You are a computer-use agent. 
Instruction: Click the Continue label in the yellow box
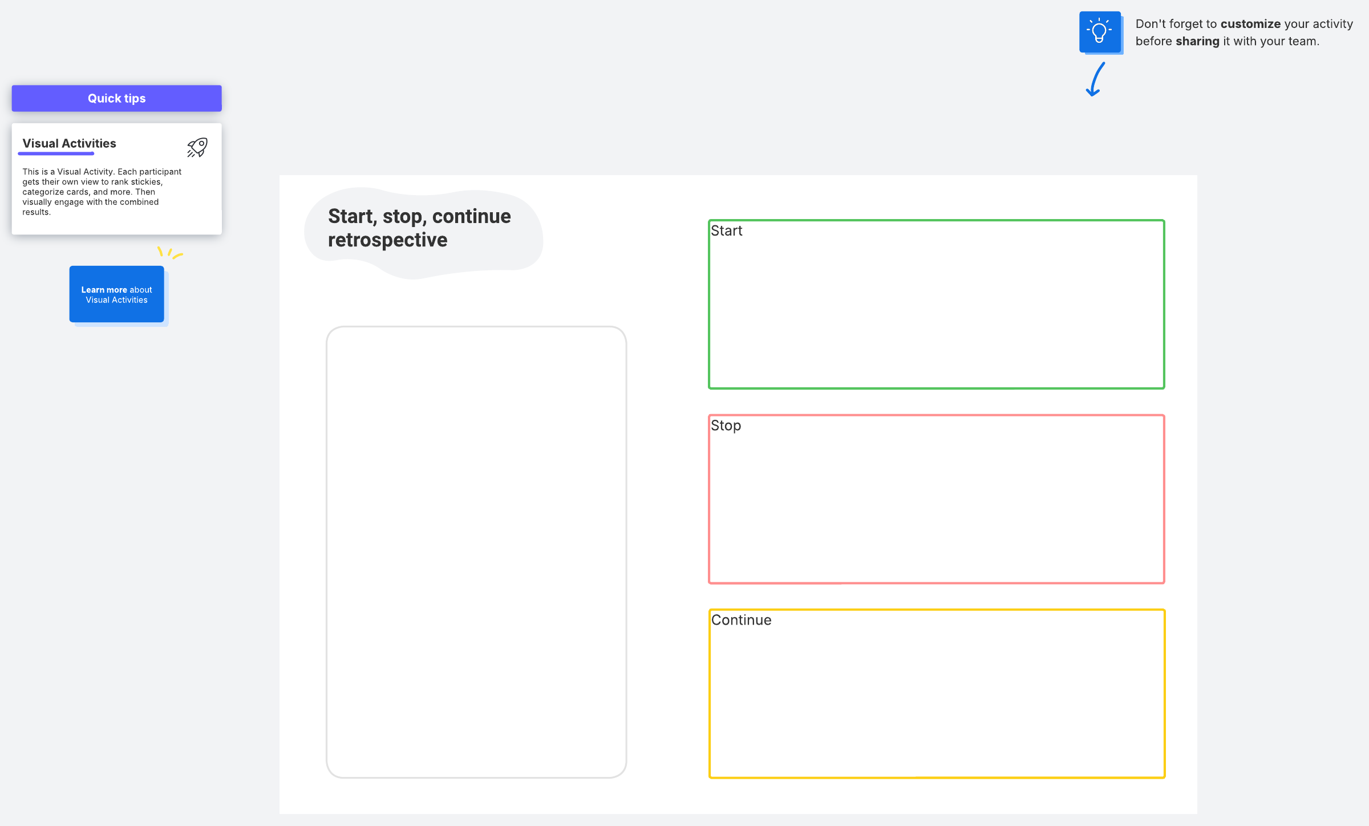(741, 620)
